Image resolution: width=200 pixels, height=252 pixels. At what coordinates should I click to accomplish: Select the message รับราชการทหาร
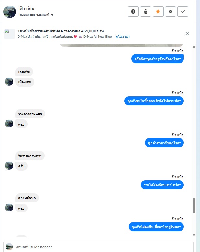click(30, 156)
